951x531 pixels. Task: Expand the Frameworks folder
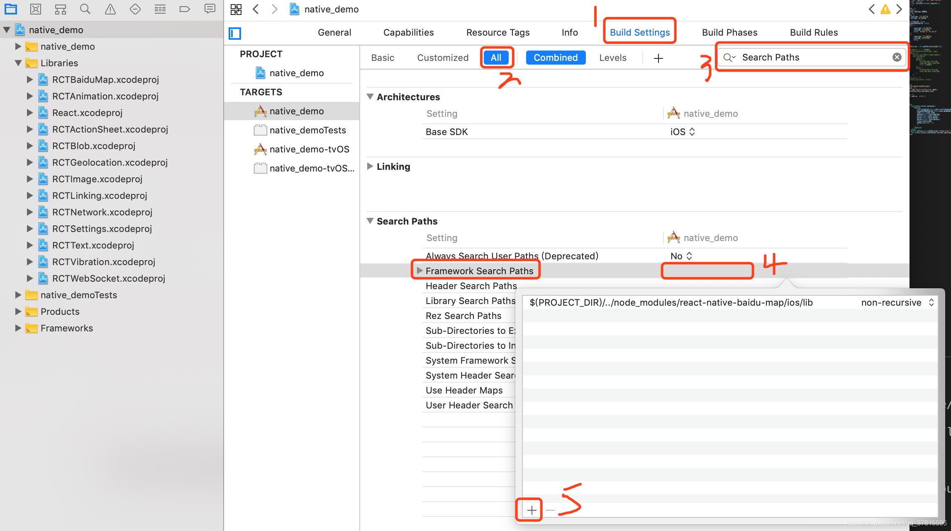(18, 328)
